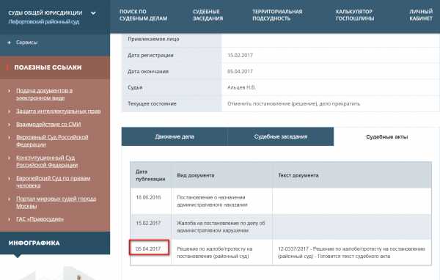Follow the Подача документов в электронном виде link

tap(44, 95)
